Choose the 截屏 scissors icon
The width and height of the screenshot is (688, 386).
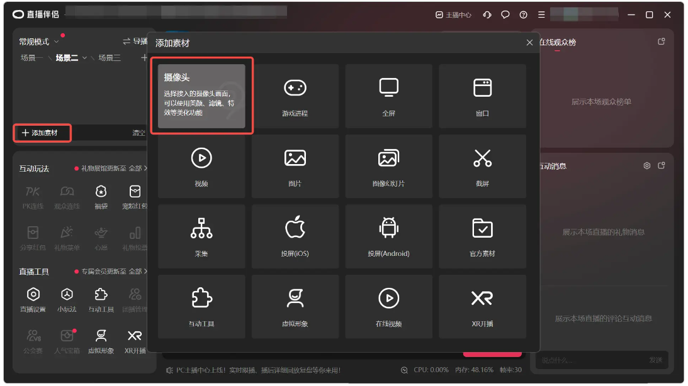(x=482, y=158)
